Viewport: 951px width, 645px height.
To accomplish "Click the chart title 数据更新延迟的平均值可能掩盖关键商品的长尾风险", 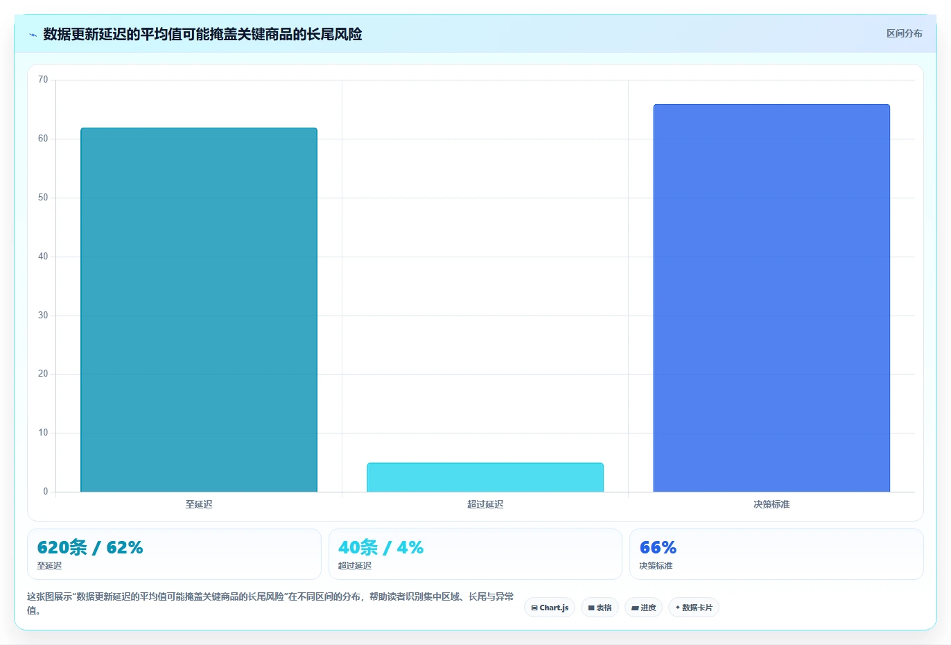I will click(202, 34).
